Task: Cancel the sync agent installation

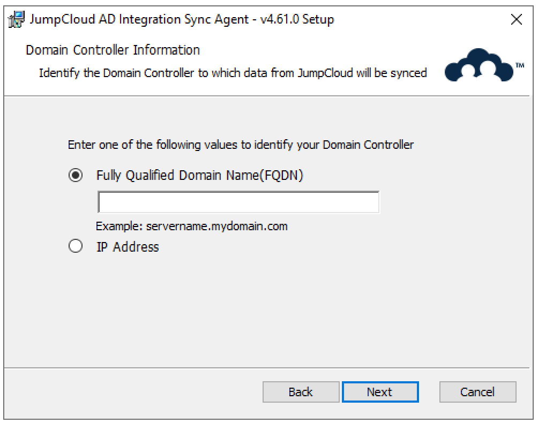Action: tap(477, 392)
